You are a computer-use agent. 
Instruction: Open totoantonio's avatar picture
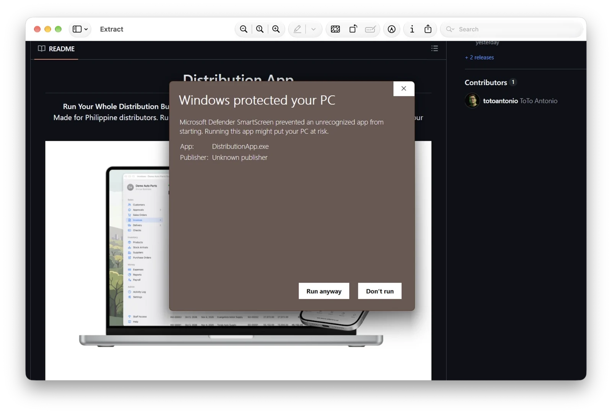tap(472, 101)
